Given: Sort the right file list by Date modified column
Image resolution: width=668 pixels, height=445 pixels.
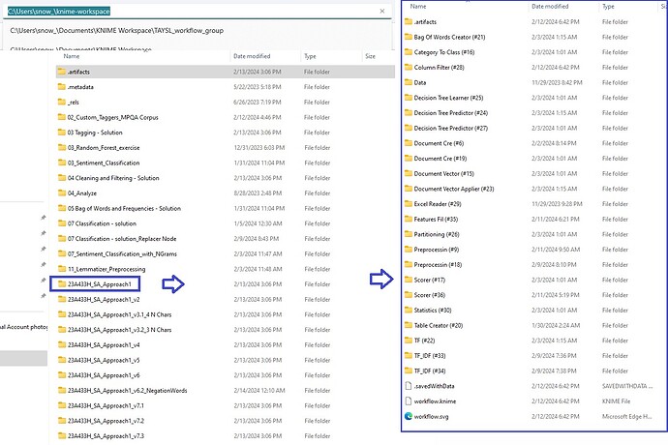Looking at the screenshot, I should 550,7.
